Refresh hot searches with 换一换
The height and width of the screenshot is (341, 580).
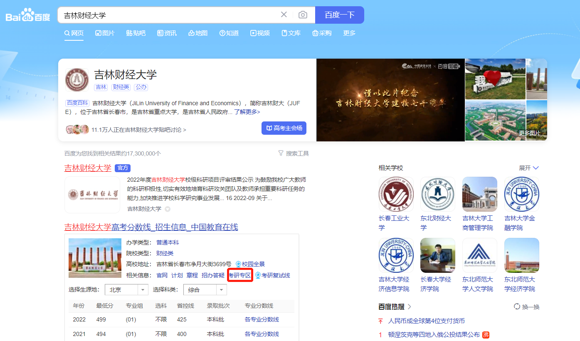coord(527,306)
